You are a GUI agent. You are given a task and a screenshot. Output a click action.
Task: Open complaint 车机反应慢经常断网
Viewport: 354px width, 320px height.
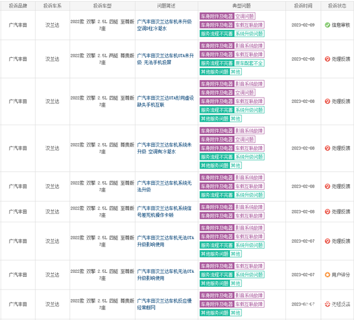pyautogui.click(x=164, y=304)
